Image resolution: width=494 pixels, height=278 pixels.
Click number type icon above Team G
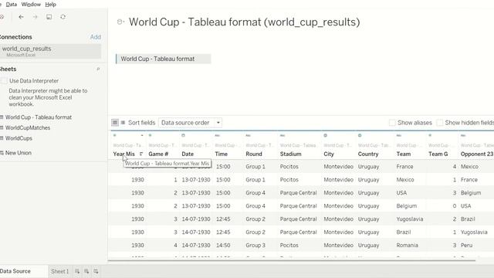pyautogui.click(x=430, y=135)
